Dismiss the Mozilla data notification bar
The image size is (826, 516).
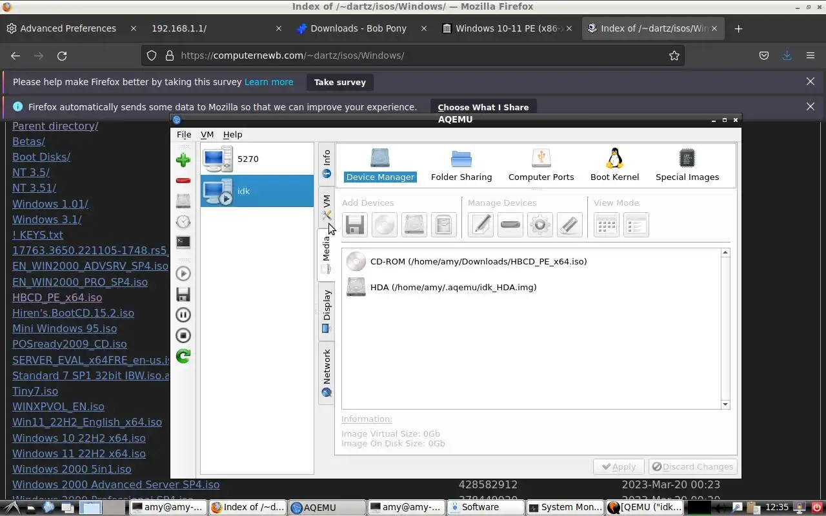(x=811, y=106)
